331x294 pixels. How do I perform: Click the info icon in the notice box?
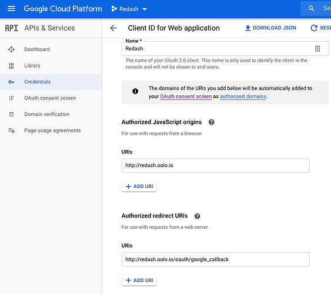(x=135, y=91)
